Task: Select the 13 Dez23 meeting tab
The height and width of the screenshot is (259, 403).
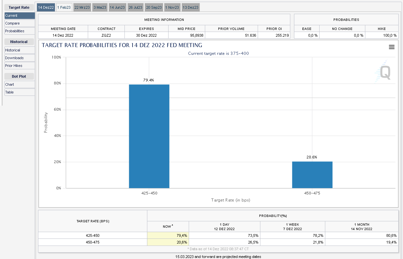Action: (190, 7)
